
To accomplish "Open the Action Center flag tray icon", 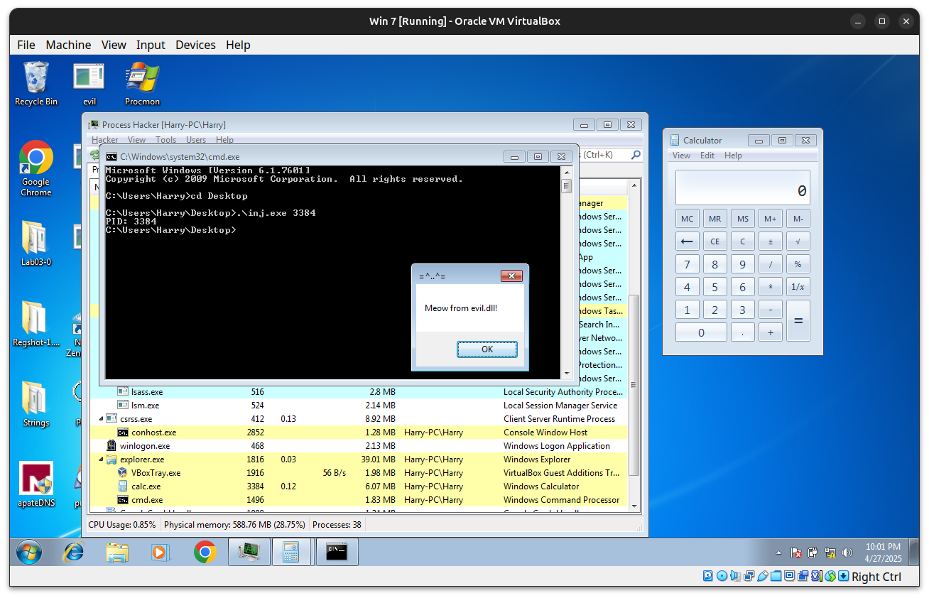I will (x=796, y=553).
